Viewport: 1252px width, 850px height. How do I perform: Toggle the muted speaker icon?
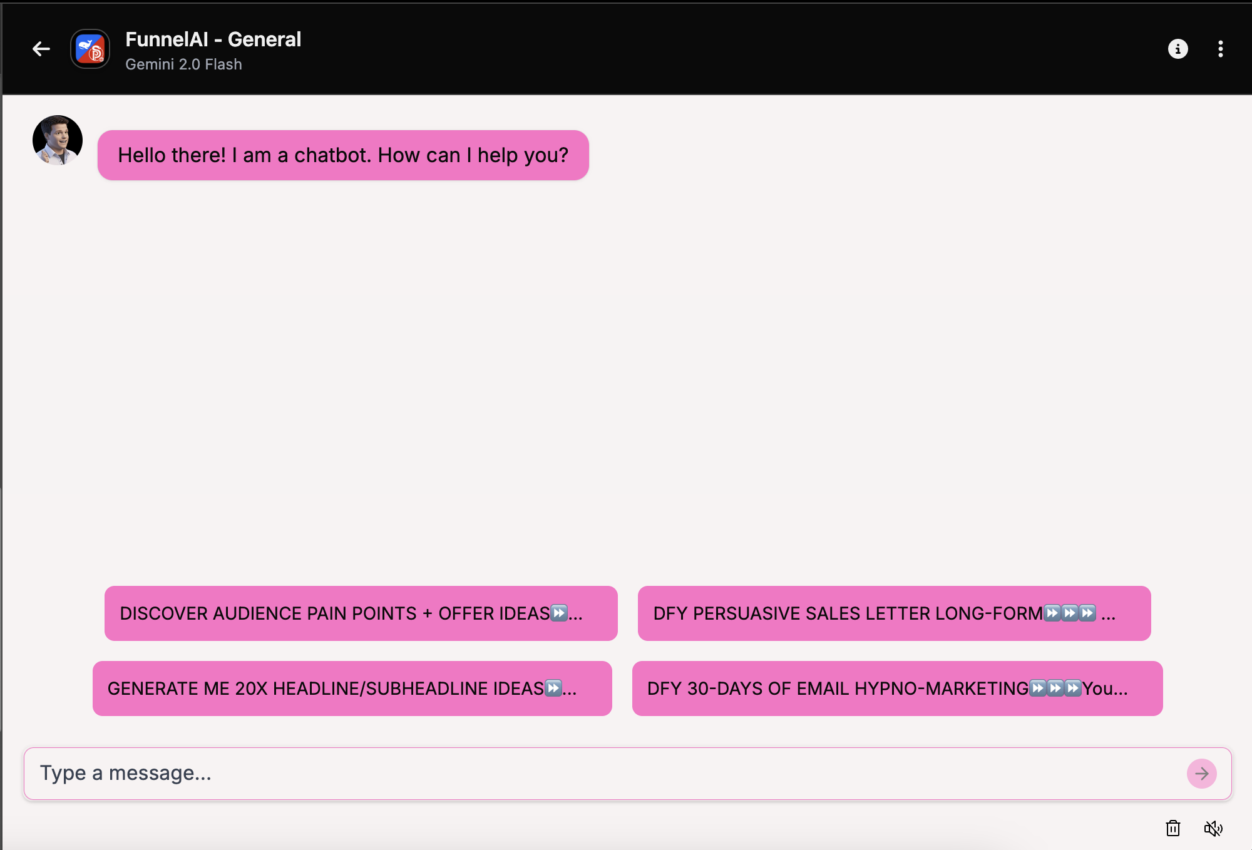tap(1213, 828)
